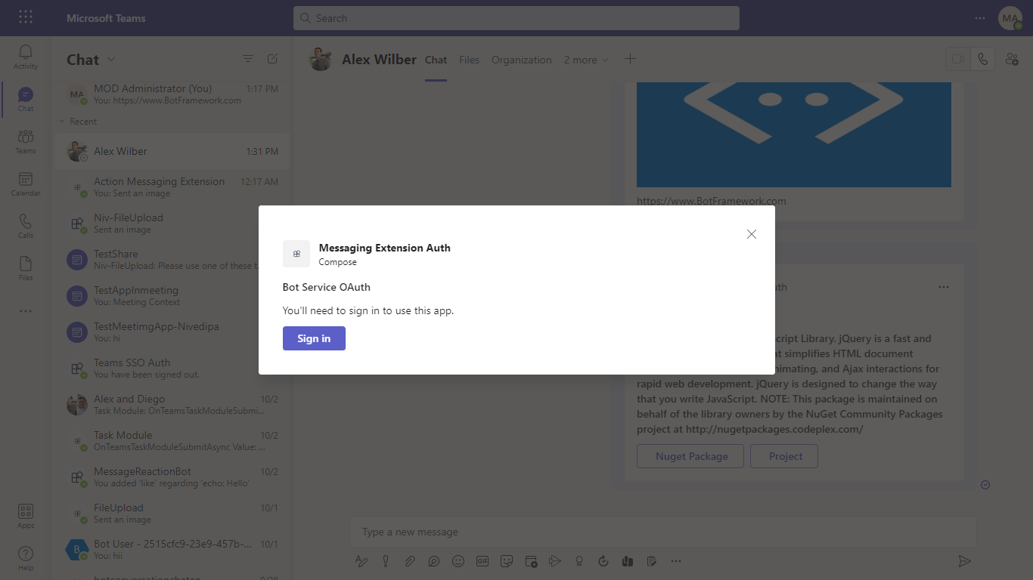1033x580 pixels.
Task: Open the Emoji picker
Action: tap(458, 561)
